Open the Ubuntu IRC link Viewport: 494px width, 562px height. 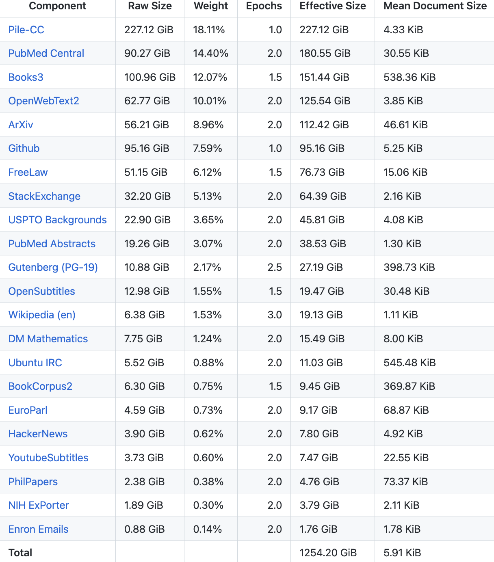pyautogui.click(x=35, y=363)
